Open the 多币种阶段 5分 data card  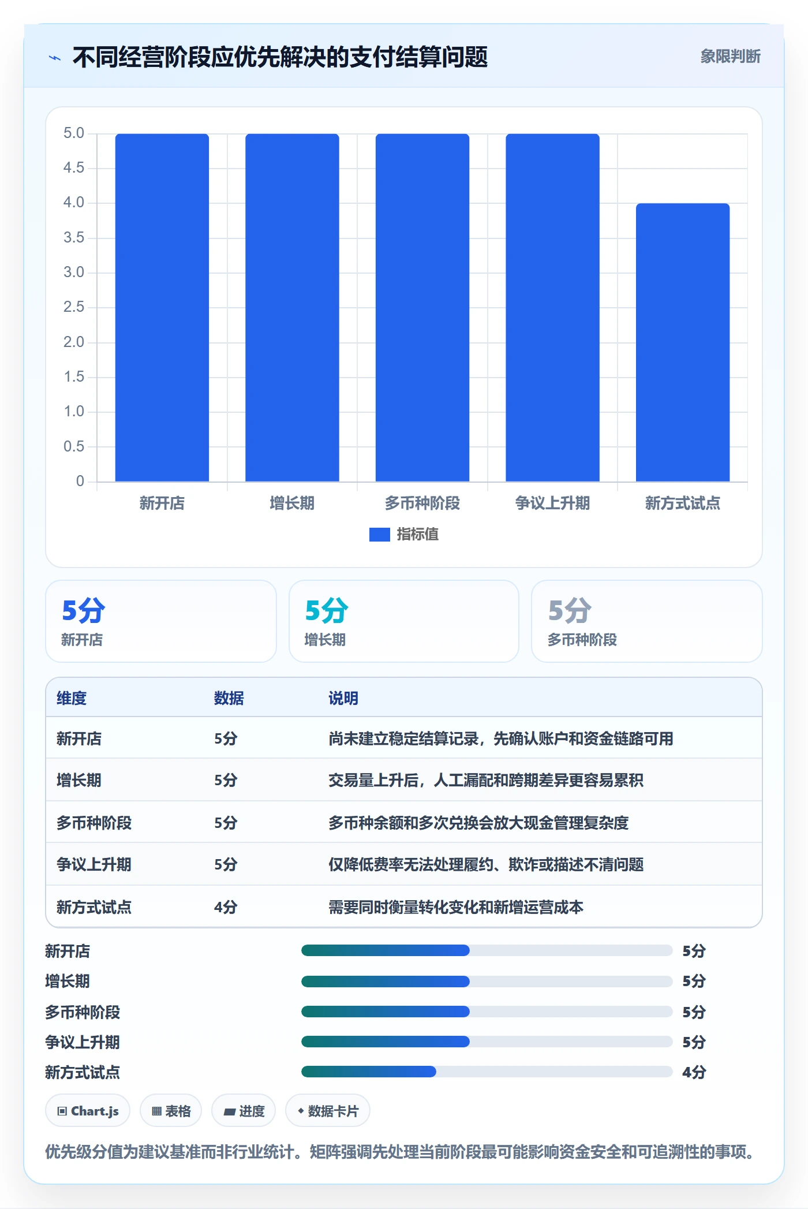coord(647,621)
